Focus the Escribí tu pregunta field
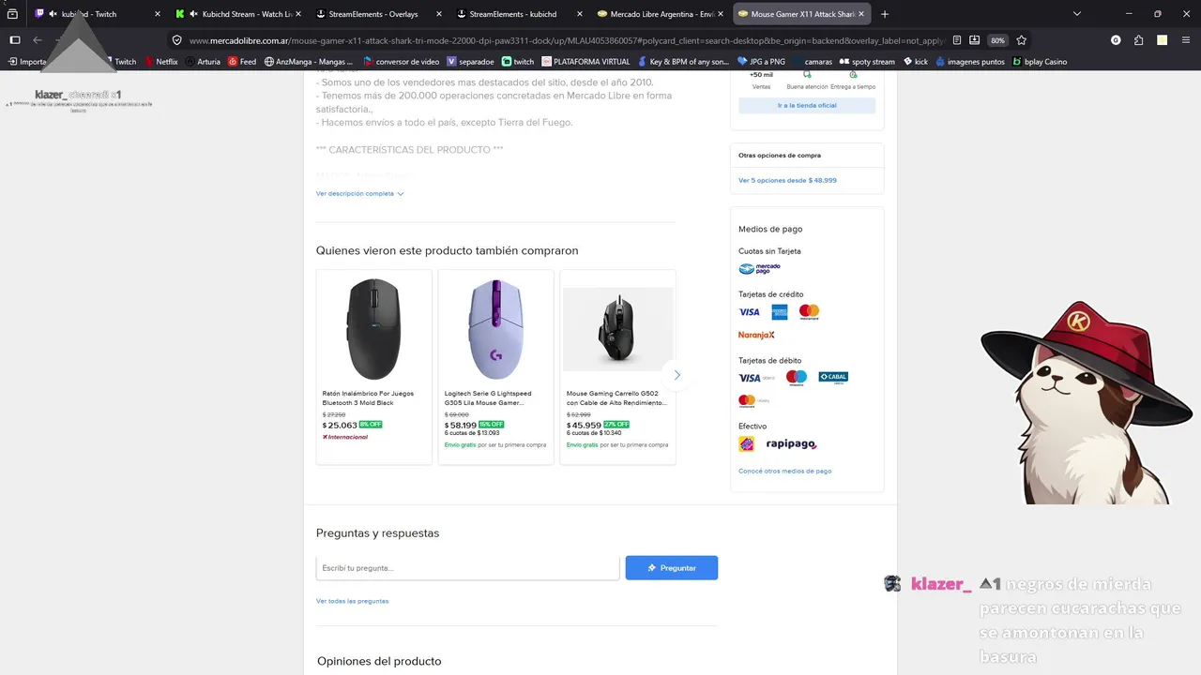Viewport: 1201px width, 675px height. 468,568
